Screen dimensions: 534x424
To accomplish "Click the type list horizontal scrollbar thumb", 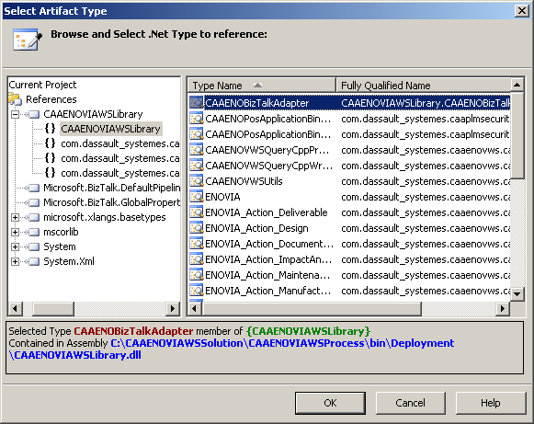I will [312, 309].
